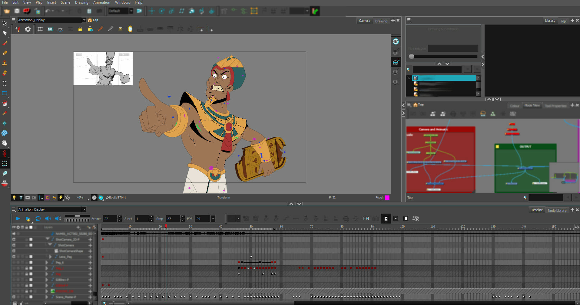Image resolution: width=580 pixels, height=305 pixels.
Task: Open the Animation menu
Action: (x=101, y=2)
